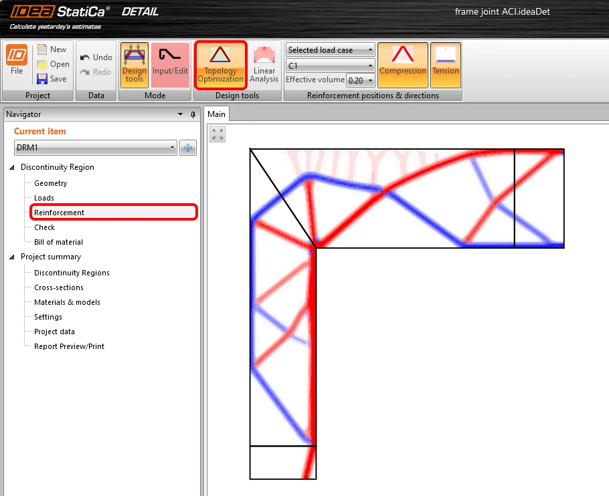Open Effective volume 0.20 dropdown
Viewport: 609px width, 496px height.
click(361, 80)
